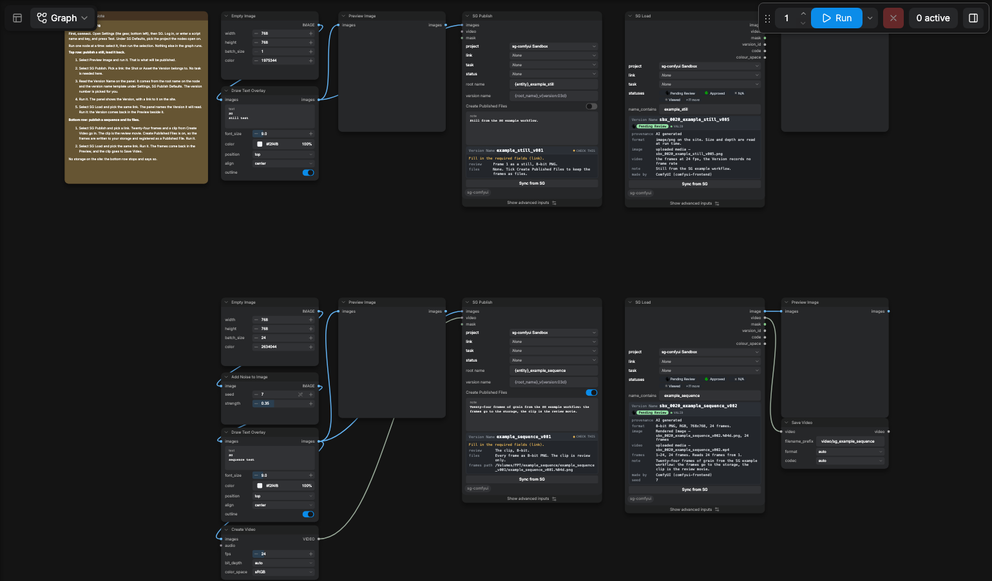Screen dimensions: 992x581
Task: Open align dropdown in still text overlay
Action: tap(283, 163)
